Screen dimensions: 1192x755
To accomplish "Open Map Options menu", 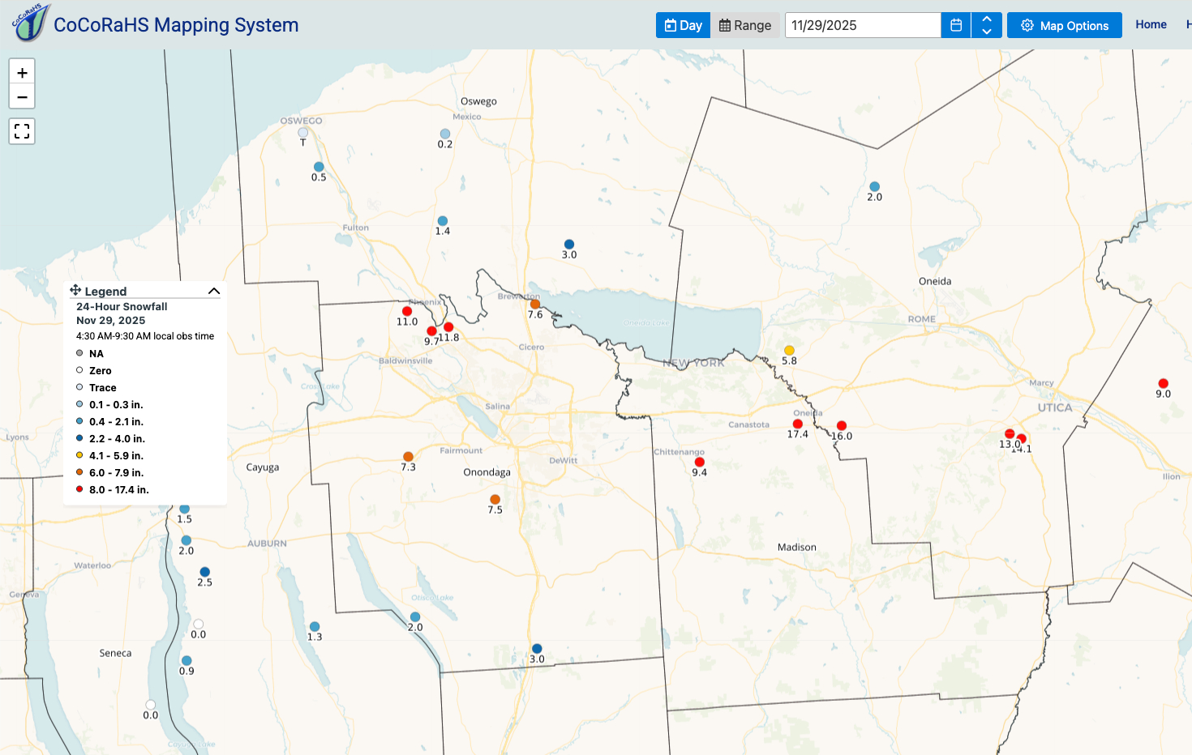I will pyautogui.click(x=1064, y=25).
